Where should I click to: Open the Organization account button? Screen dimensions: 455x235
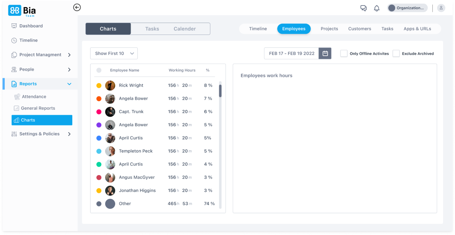[x=407, y=8]
